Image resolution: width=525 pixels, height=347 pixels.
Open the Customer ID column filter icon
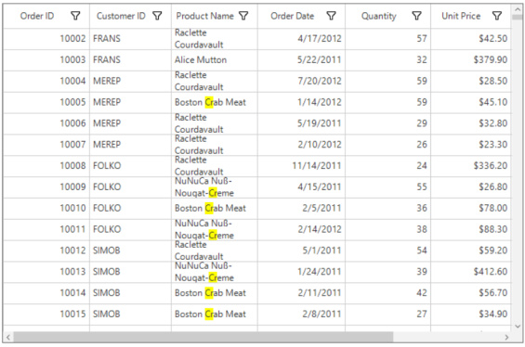(157, 16)
